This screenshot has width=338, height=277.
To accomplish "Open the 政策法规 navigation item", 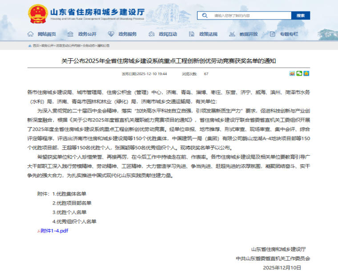I will [208, 34].
